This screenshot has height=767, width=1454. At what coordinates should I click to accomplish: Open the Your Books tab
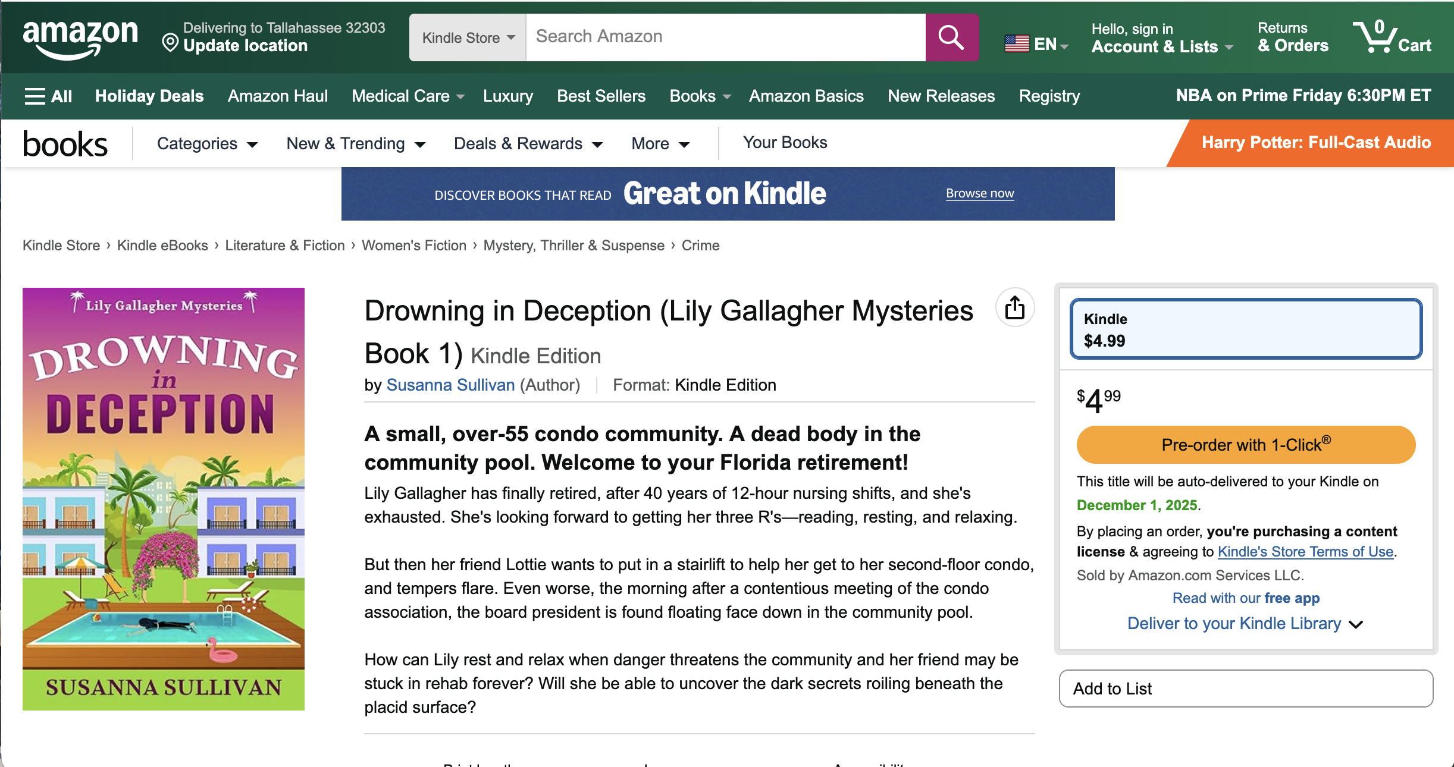[x=785, y=143]
